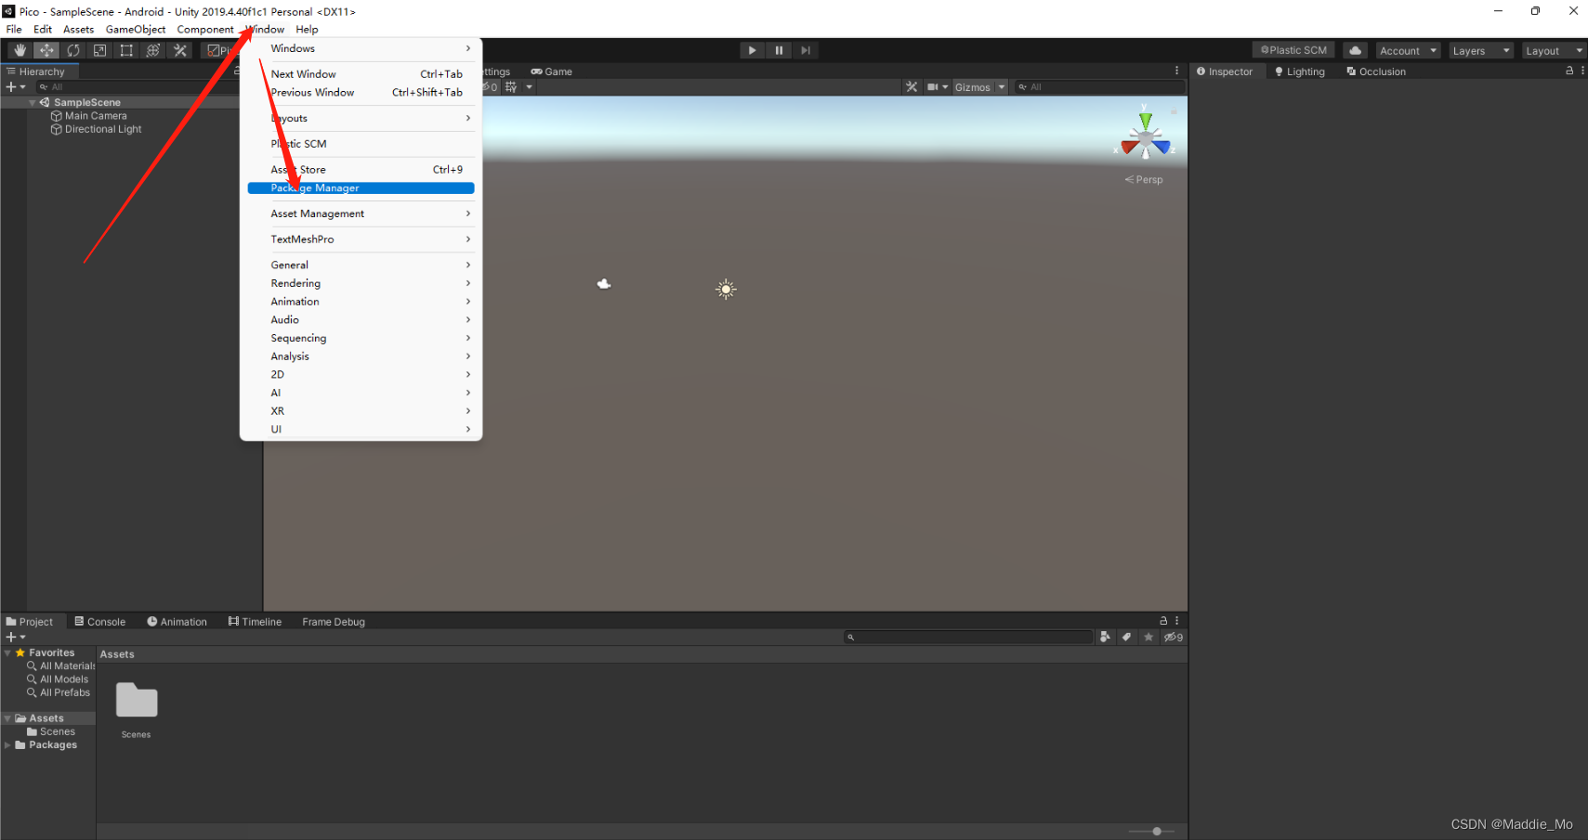Click the Step frame button
Image resolution: width=1588 pixels, height=840 pixels.
click(x=806, y=50)
